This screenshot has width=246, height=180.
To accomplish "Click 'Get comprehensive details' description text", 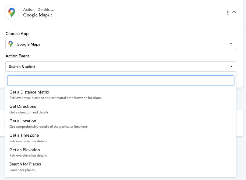I will 49,127.
